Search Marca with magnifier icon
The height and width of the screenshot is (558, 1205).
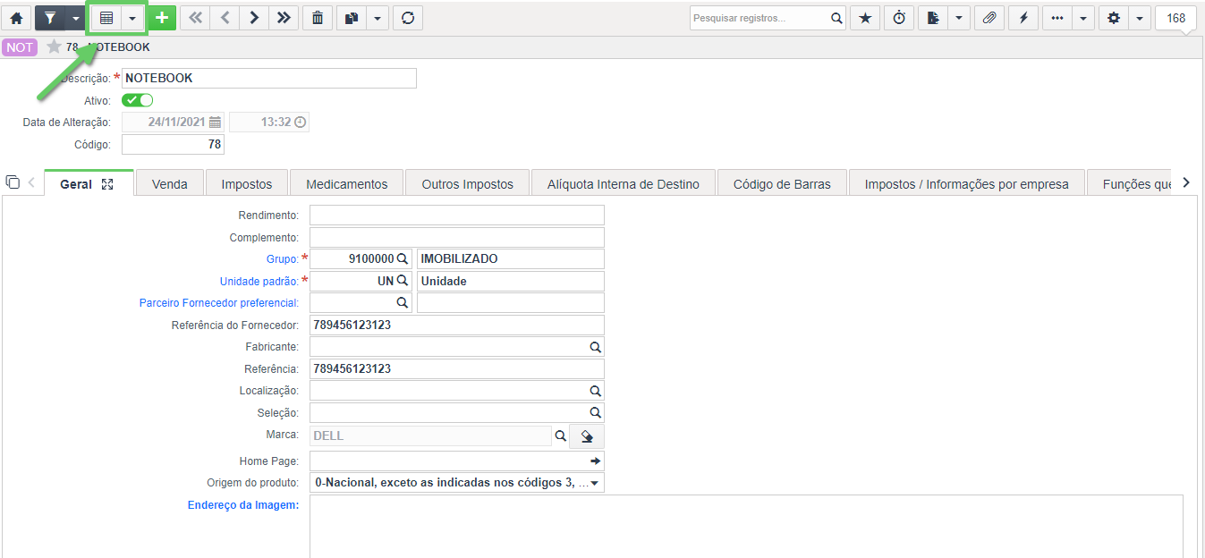pyautogui.click(x=561, y=435)
